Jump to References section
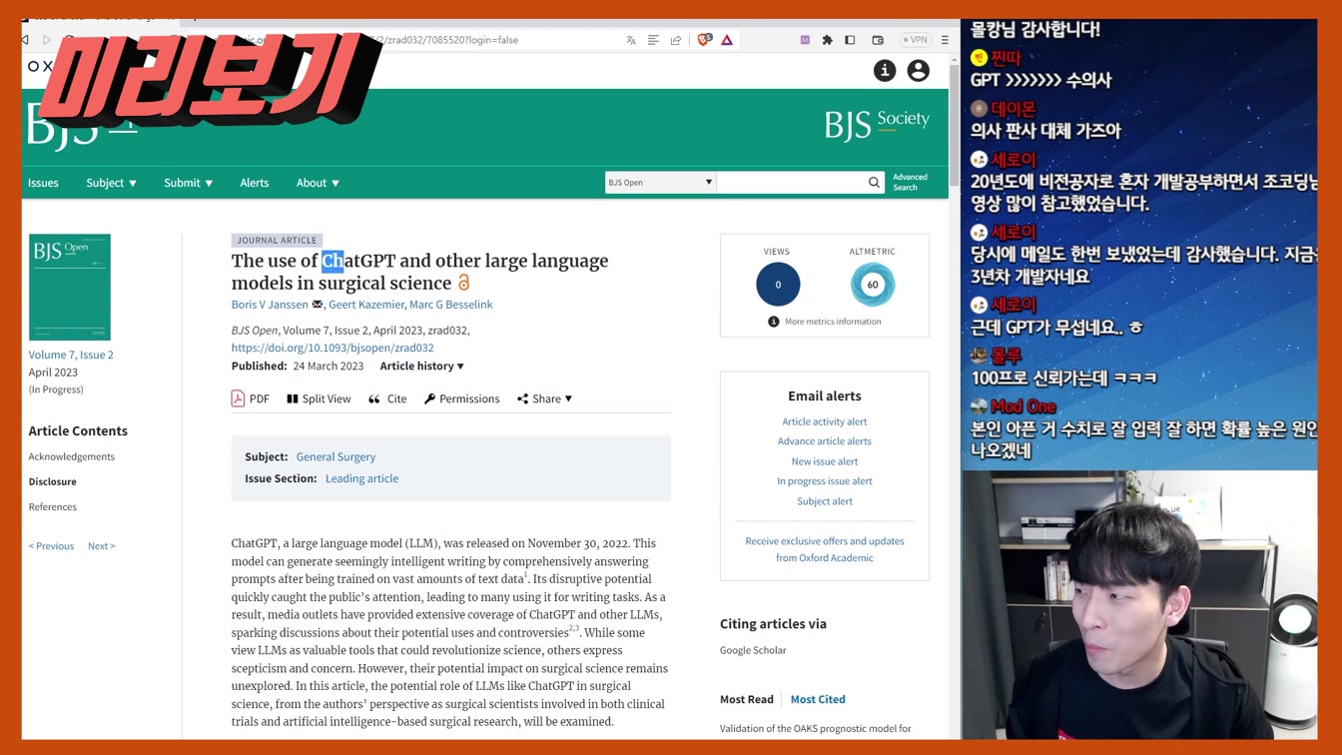1342x755 pixels. [x=52, y=506]
